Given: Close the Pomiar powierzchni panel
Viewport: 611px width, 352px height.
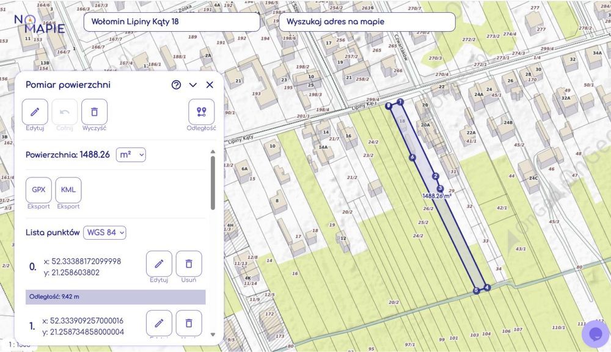Looking at the screenshot, I should [x=210, y=85].
